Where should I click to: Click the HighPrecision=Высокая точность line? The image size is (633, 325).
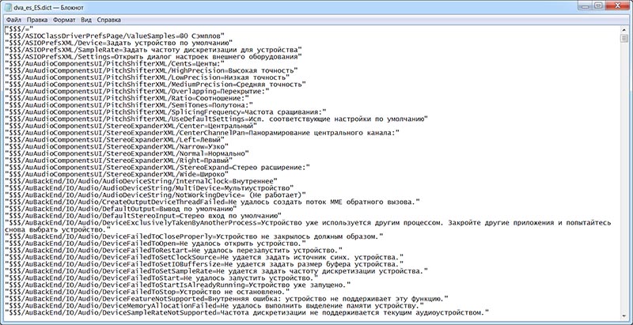point(151,71)
